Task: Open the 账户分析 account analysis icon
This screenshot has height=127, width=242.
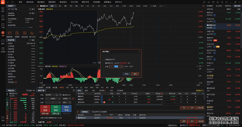Action: pyautogui.click(x=32, y=33)
